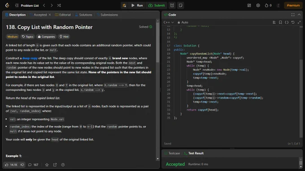
Task: Click the Accepted result text
Action: point(175,164)
